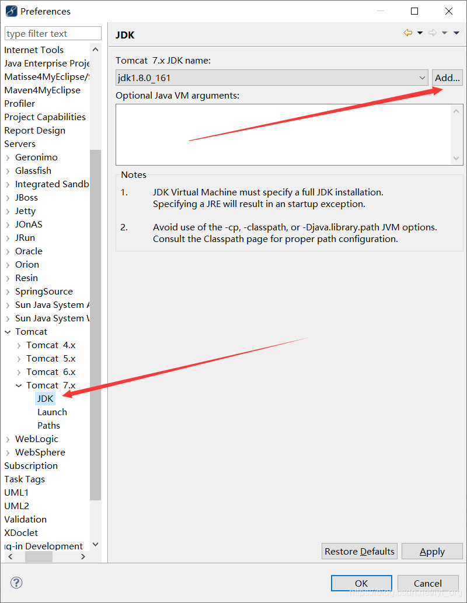
Task: Click tree scrollbar down arrow
Action: tap(96, 544)
